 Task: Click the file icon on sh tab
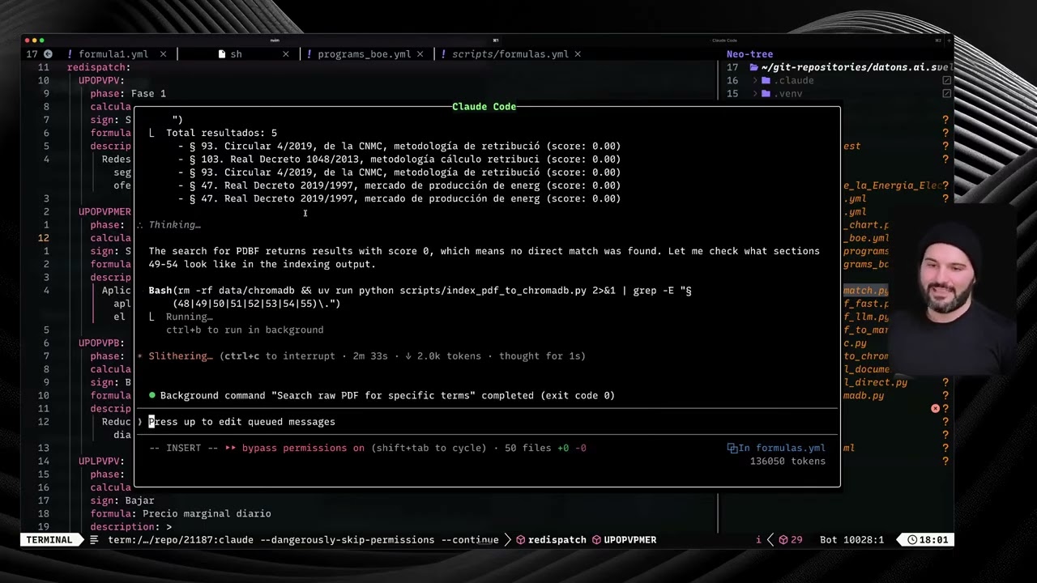[x=222, y=54]
